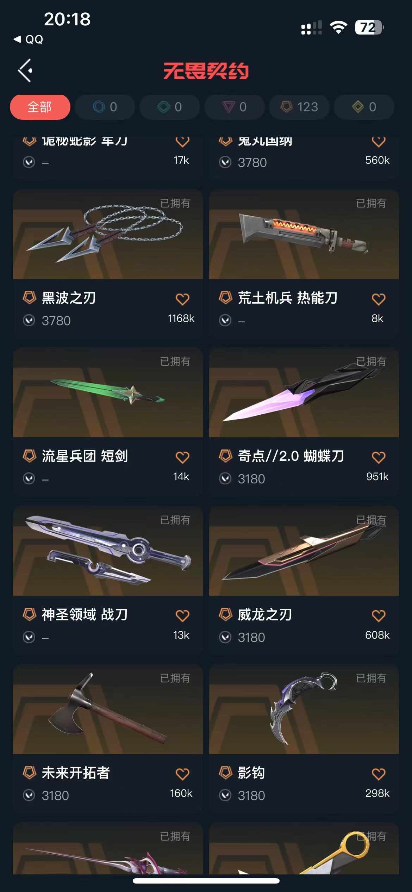This screenshot has width=412, height=892.
Task: Favorite the 黑波之刃 skin with its heart
Action: pos(182,299)
